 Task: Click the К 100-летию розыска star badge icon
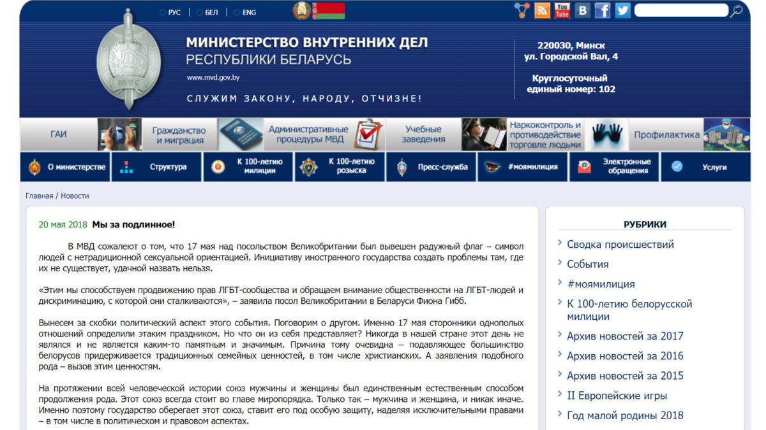click(x=310, y=167)
